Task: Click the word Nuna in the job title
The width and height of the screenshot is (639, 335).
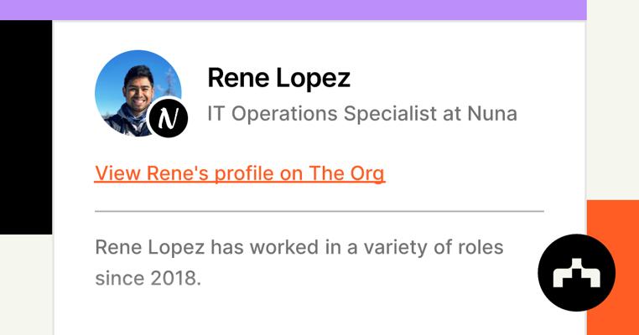Action: pos(491,113)
